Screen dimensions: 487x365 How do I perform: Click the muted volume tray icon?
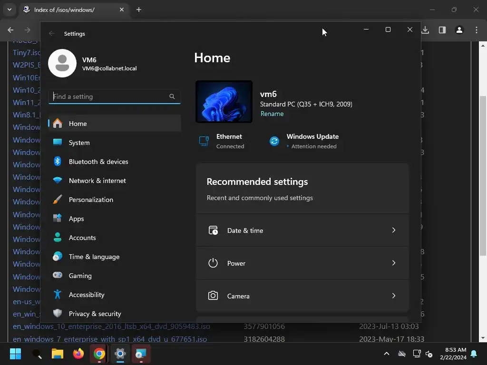429,354
